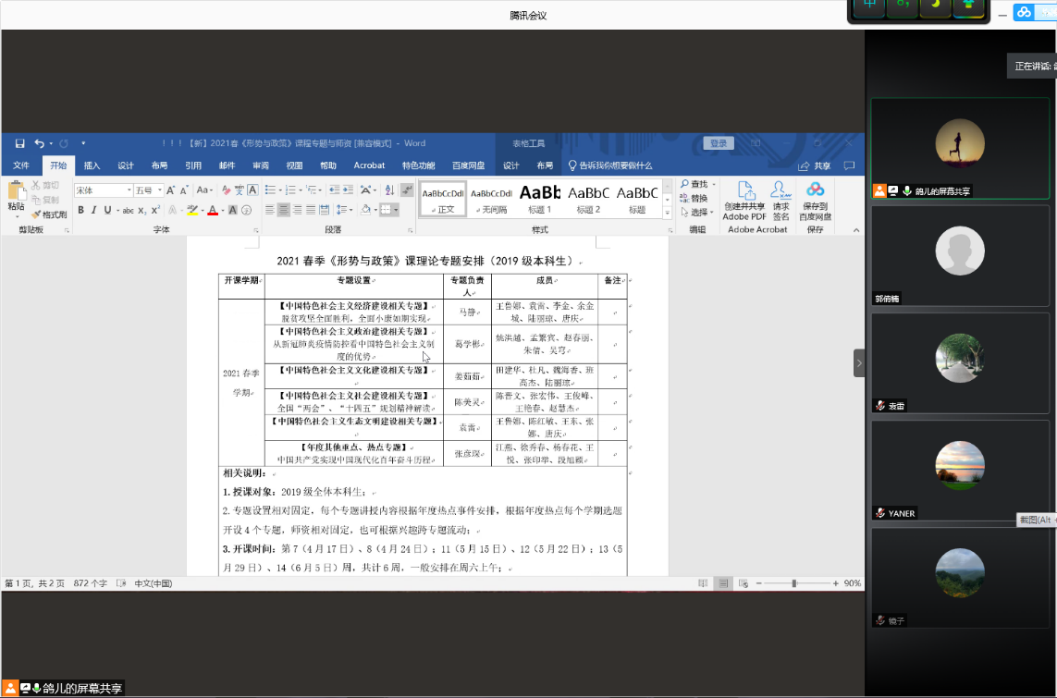Click the Request Signature (请求签名) icon
Screen dimensions: 1057x698
tap(780, 191)
